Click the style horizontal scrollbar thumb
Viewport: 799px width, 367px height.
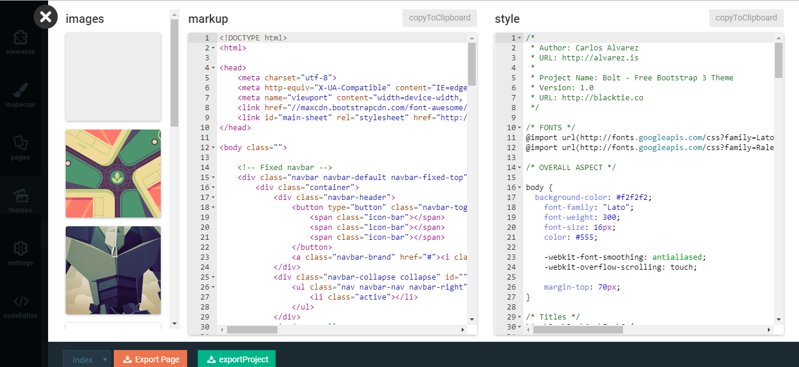click(x=578, y=330)
